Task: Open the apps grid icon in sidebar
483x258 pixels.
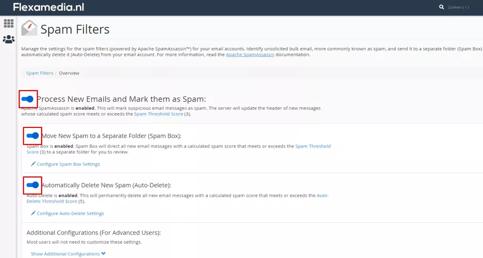Action: pyautogui.click(x=9, y=23)
